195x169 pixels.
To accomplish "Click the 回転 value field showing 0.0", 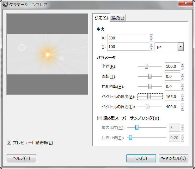I will point(173,77).
